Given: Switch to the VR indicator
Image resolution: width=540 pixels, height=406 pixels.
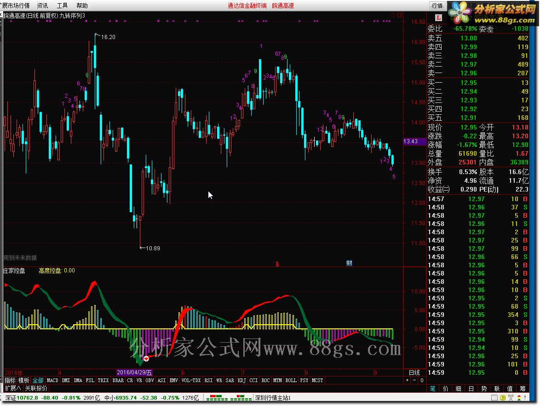Looking at the screenshot, I should point(139,380).
